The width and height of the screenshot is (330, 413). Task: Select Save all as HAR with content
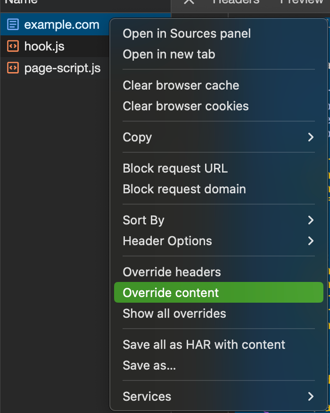coord(204,345)
